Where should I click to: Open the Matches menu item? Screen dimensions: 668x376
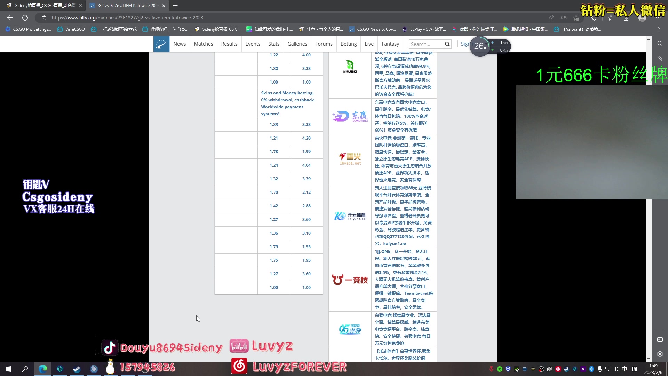[203, 44]
